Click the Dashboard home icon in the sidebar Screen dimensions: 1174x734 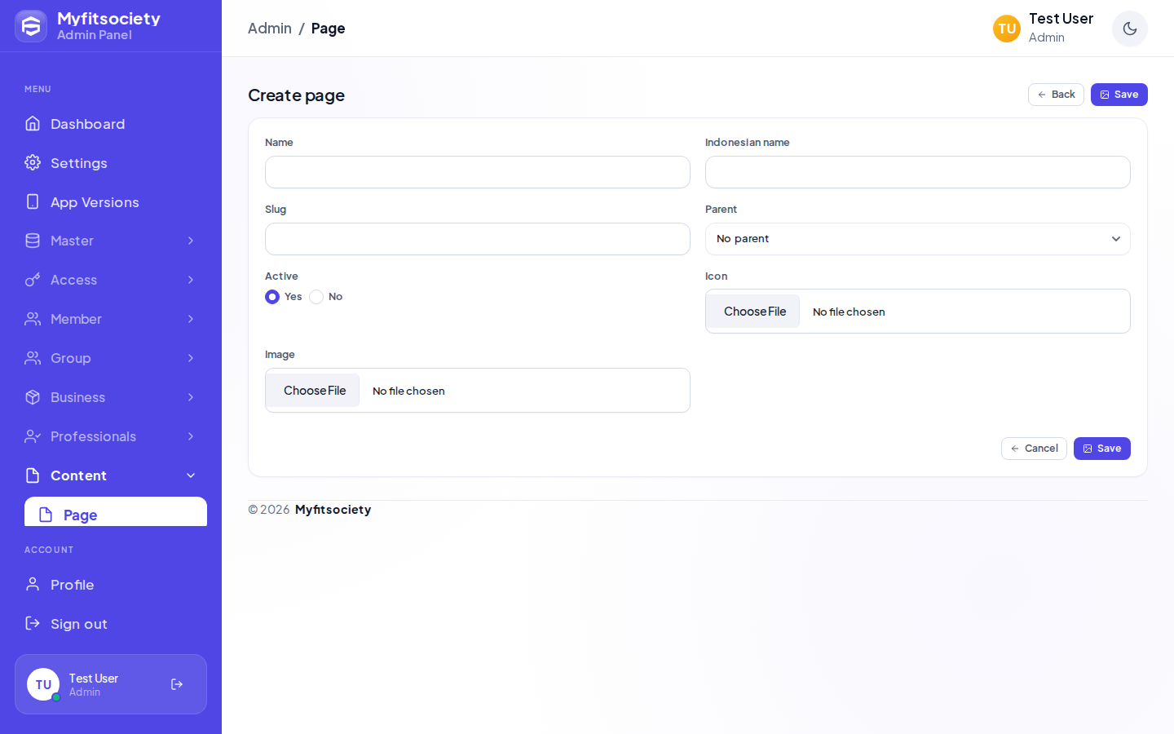[x=33, y=123]
